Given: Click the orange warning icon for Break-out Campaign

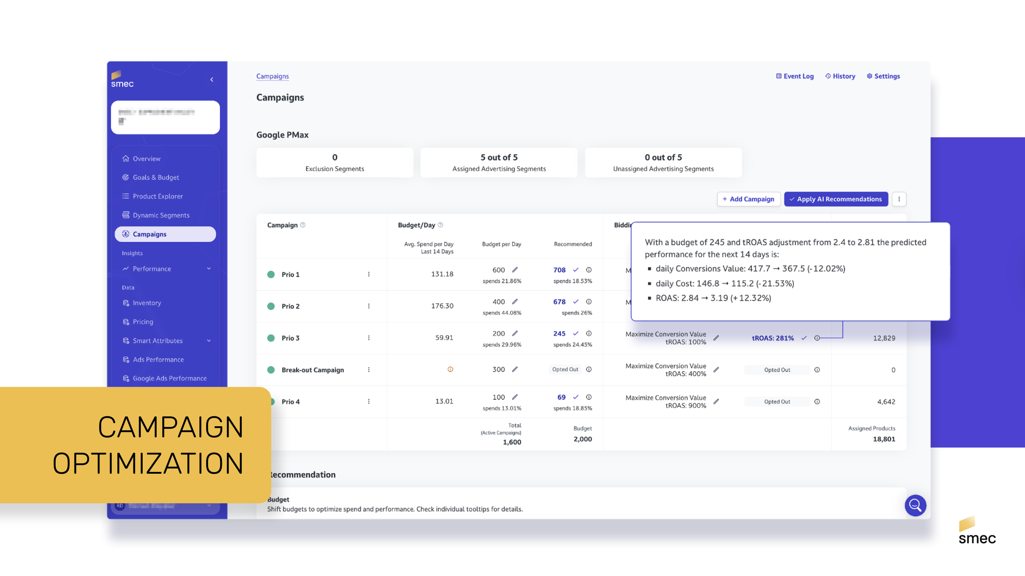Looking at the screenshot, I should (450, 369).
